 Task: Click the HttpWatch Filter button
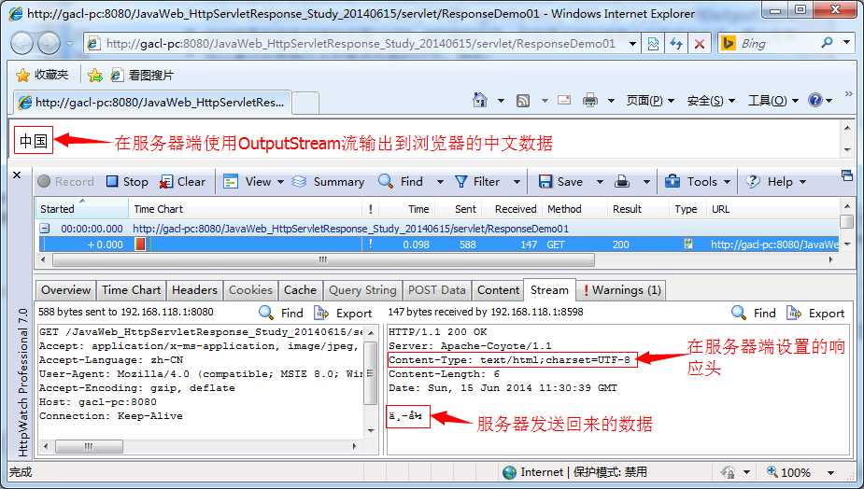pos(477,182)
